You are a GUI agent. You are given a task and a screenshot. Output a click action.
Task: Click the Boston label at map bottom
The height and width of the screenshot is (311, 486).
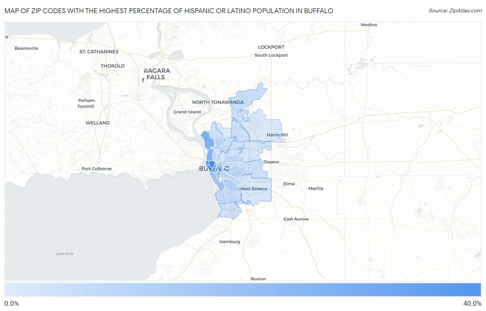click(x=258, y=279)
